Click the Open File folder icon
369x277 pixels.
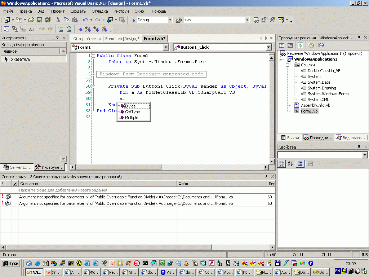(31, 20)
